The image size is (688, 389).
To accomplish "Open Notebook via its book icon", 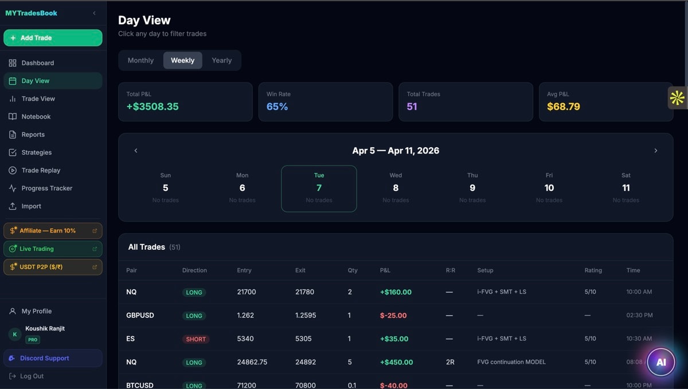I will click(x=13, y=116).
